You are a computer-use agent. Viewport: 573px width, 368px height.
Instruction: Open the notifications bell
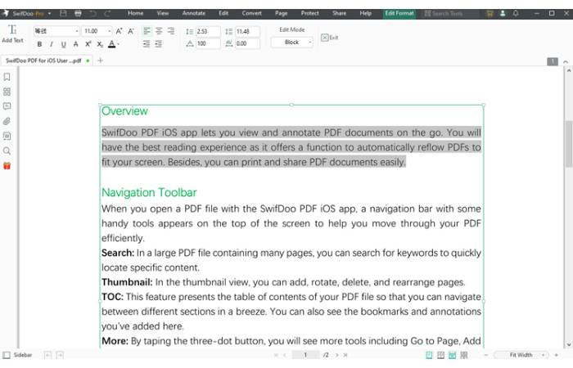(x=516, y=13)
